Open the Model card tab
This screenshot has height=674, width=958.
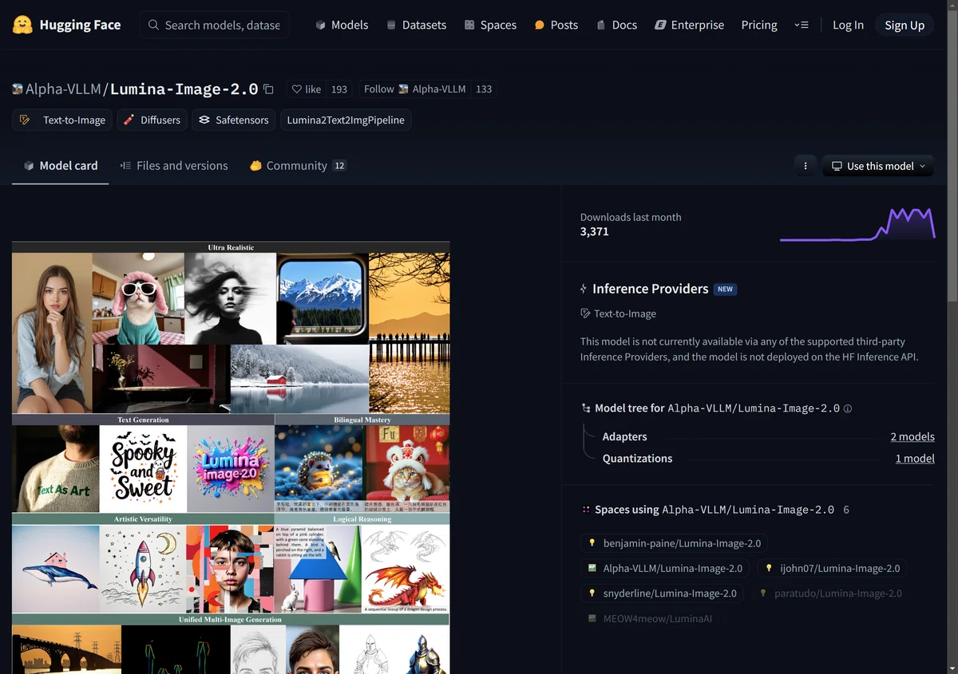pos(61,166)
